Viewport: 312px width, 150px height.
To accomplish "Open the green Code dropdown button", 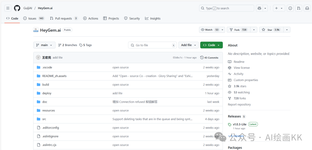I will click(x=211, y=45).
